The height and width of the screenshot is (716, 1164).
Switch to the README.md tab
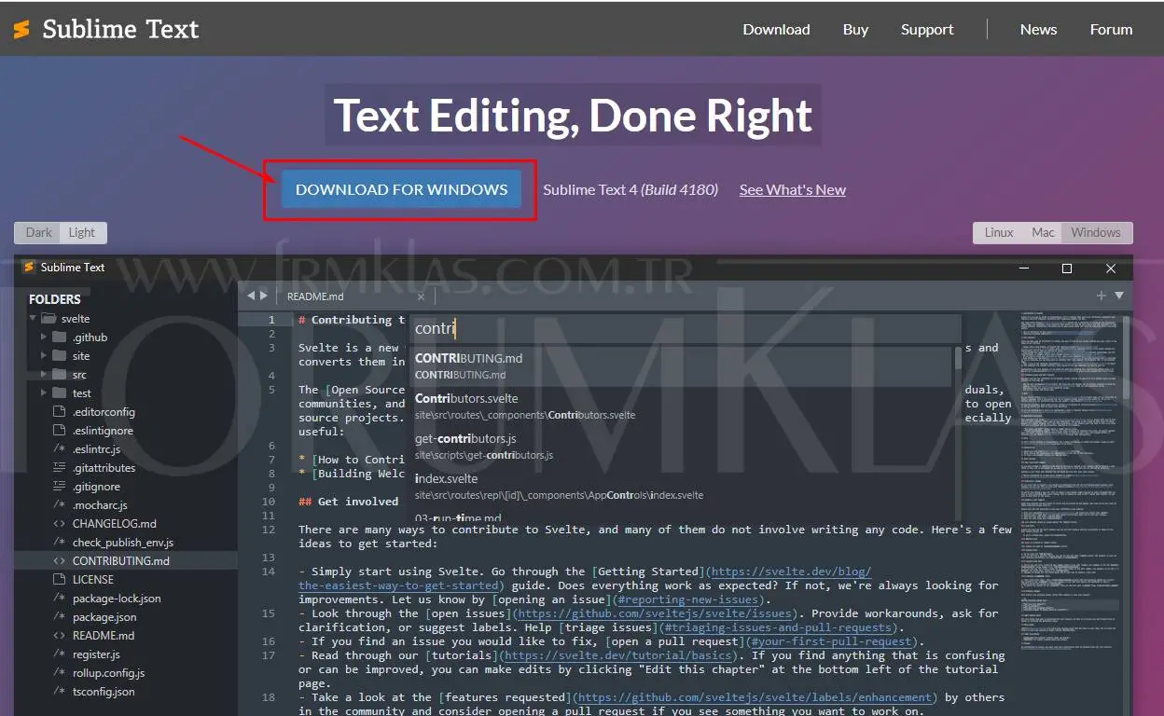click(315, 296)
